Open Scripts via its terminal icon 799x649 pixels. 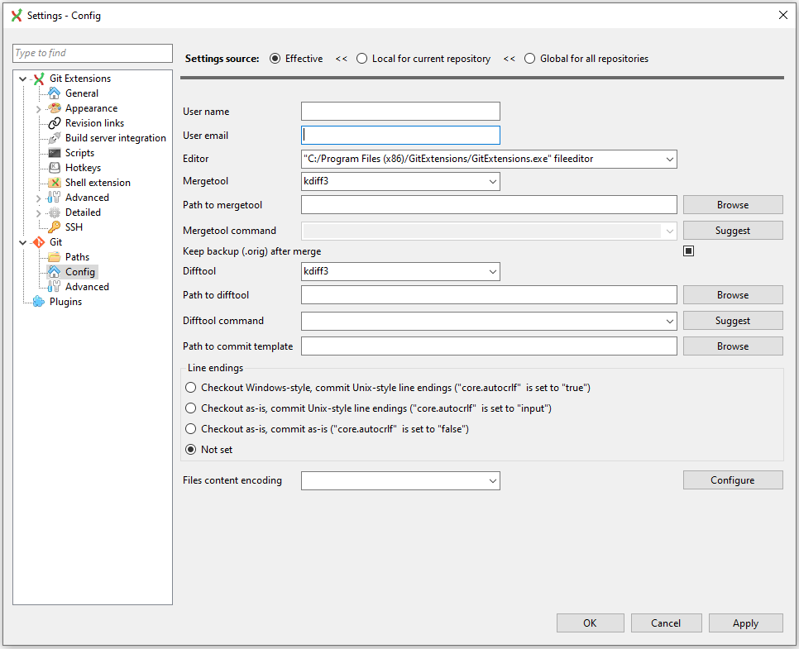[x=55, y=153]
